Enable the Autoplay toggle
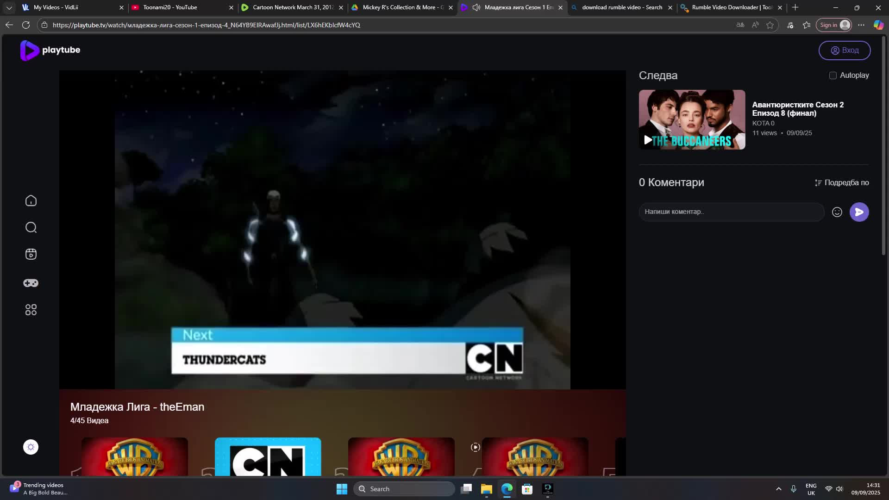This screenshot has height=500, width=889. (833, 75)
